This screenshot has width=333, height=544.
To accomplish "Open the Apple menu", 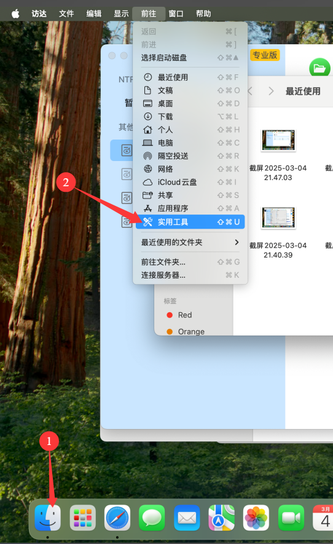I will 15,14.
